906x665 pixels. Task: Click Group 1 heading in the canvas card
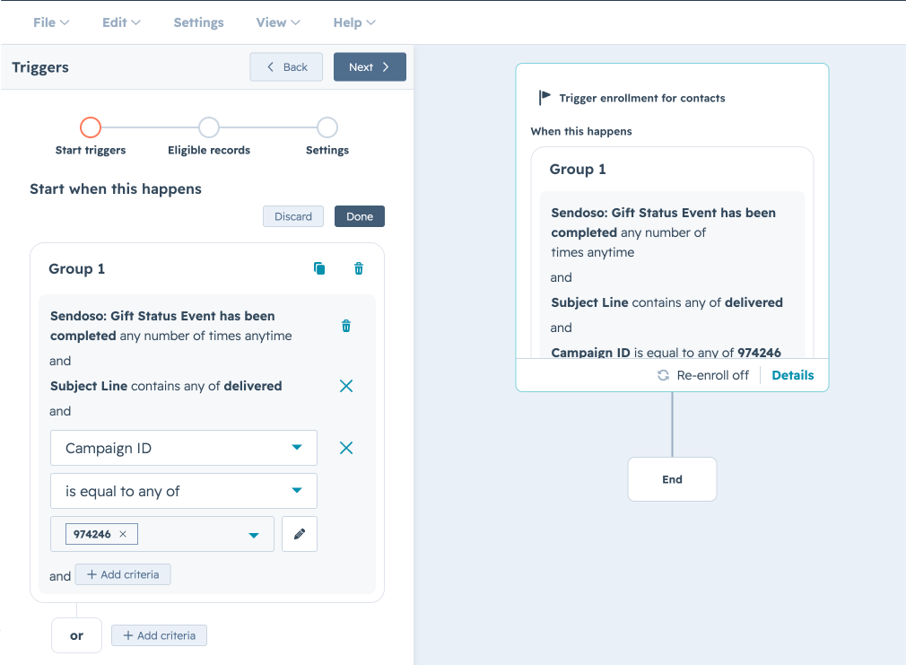577,169
